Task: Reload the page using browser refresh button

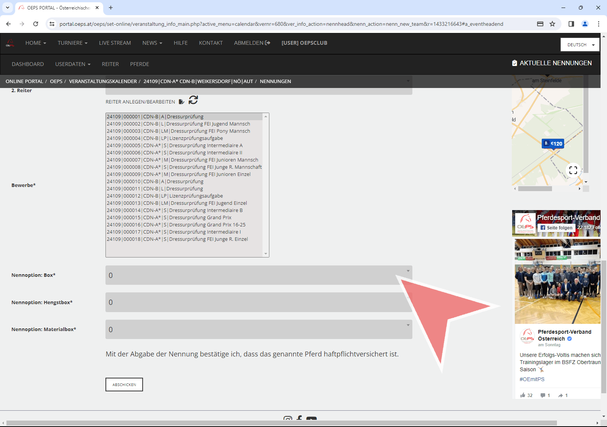Action: [36, 24]
